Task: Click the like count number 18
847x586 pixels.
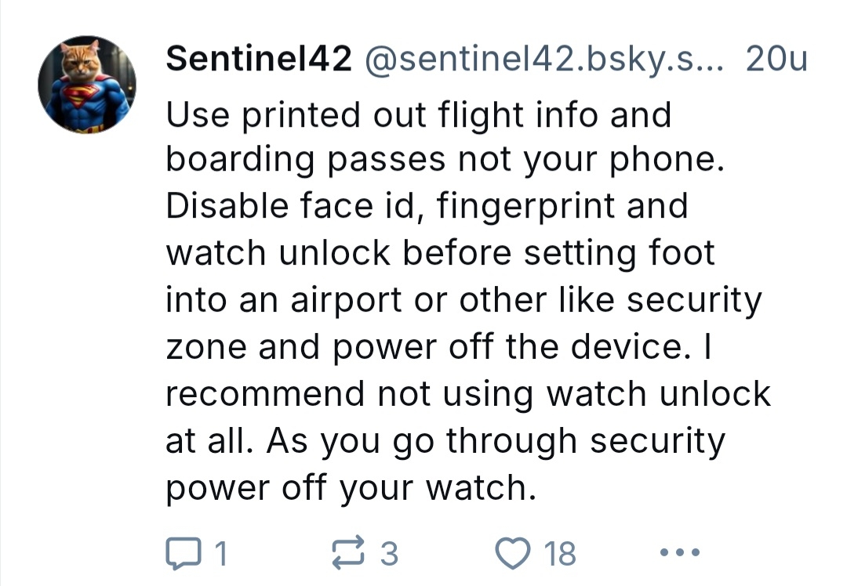Action: [x=560, y=554]
